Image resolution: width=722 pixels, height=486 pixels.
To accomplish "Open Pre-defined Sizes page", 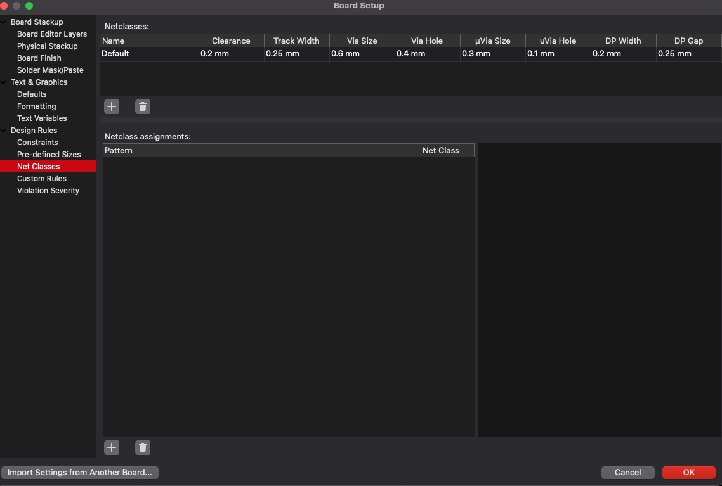I will point(49,155).
